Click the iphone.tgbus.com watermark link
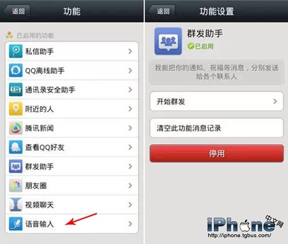 (240, 235)
